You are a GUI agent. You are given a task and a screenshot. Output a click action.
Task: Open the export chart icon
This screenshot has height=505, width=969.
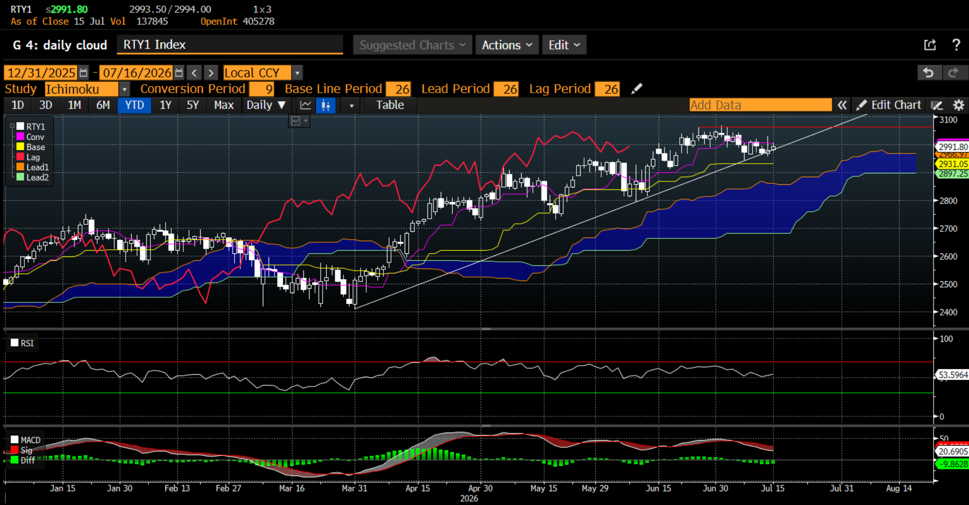pos(930,45)
